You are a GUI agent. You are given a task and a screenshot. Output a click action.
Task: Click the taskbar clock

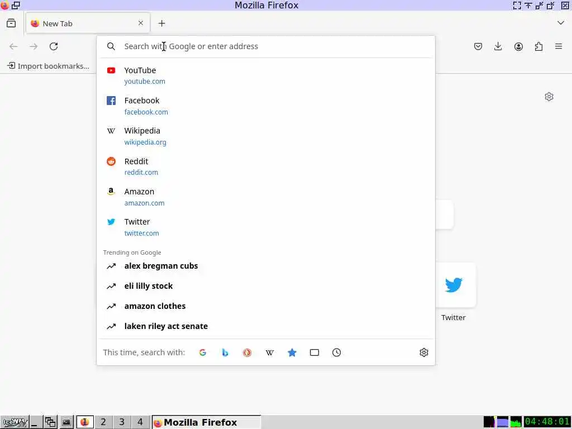point(547,422)
